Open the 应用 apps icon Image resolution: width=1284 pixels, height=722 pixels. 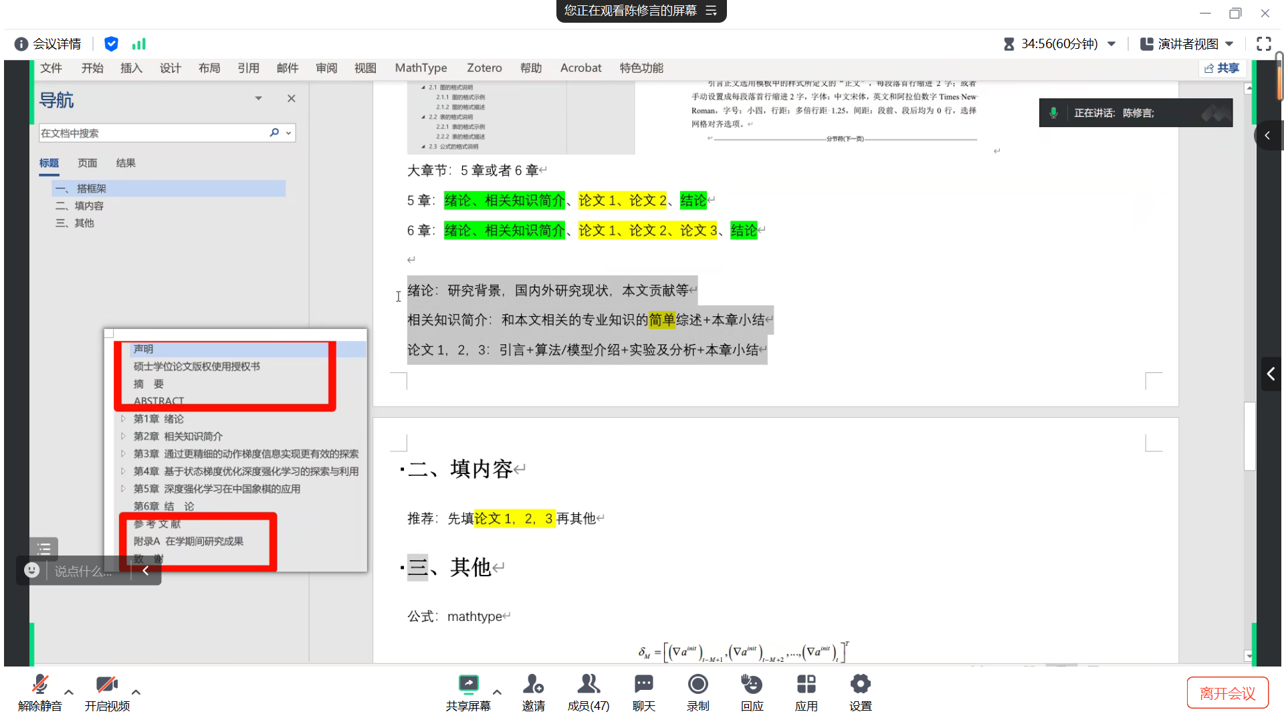(807, 692)
